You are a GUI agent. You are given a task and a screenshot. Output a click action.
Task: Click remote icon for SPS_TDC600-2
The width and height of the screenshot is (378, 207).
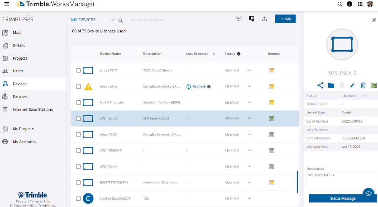click(272, 151)
